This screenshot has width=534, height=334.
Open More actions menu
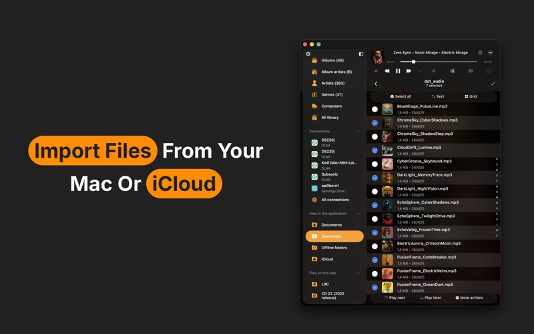(x=469, y=297)
